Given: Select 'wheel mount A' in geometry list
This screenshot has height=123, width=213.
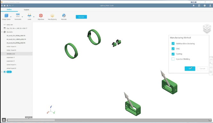Looking at the screenshot, I should point(12,65).
